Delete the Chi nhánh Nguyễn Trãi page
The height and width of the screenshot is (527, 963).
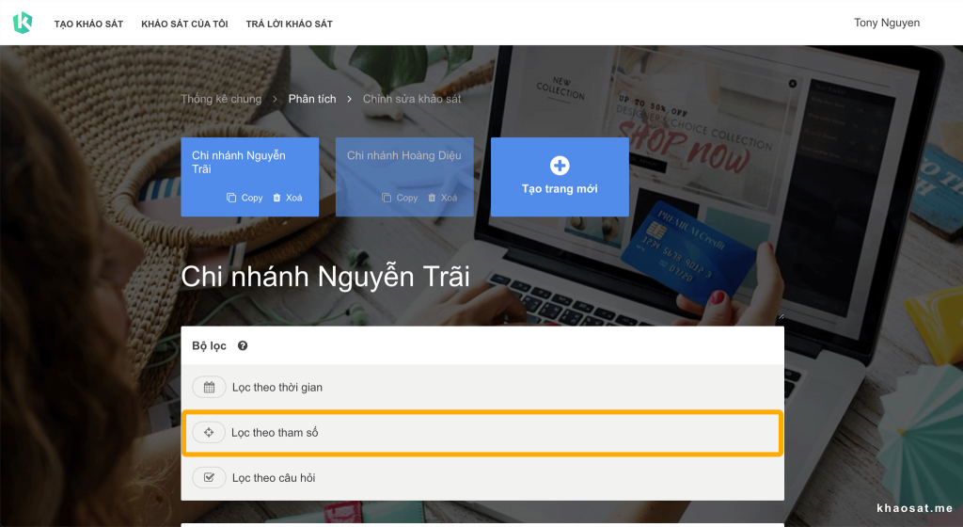pyautogui.click(x=288, y=198)
